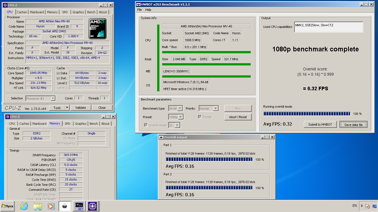Viewport: 378px width, 212px height.
Task: Open network icon in system tray
Action: (x=374, y=206)
